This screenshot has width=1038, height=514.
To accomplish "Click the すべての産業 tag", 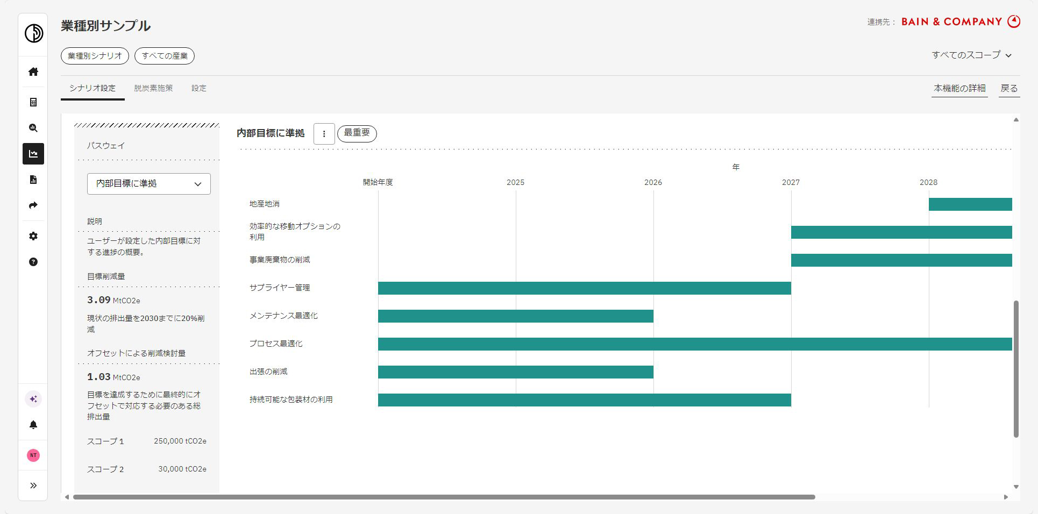I will pos(165,56).
